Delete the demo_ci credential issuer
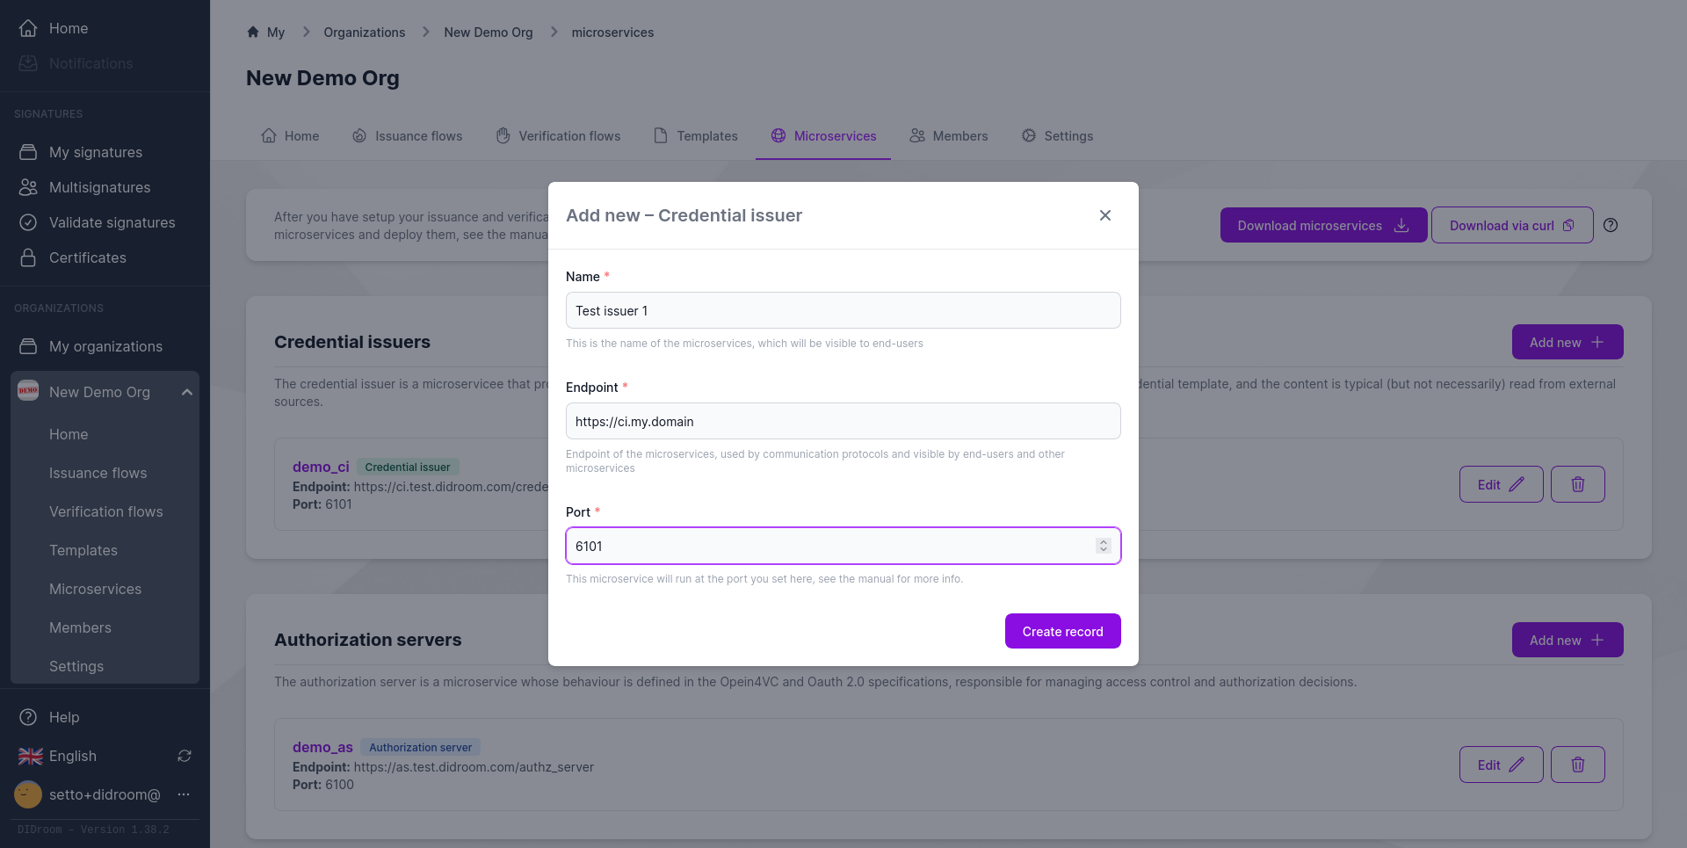This screenshot has width=1687, height=848. (1577, 484)
